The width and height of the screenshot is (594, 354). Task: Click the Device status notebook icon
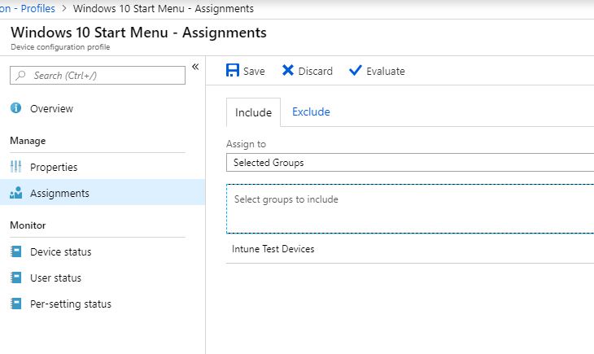pos(15,251)
